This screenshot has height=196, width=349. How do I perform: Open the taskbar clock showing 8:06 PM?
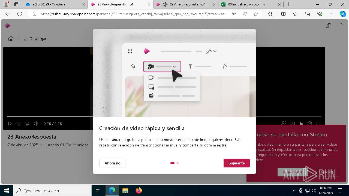coord(326,191)
